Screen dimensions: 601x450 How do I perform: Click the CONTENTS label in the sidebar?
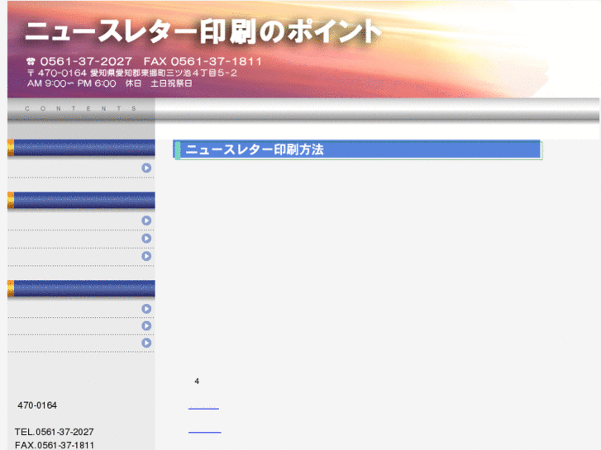tap(80, 109)
